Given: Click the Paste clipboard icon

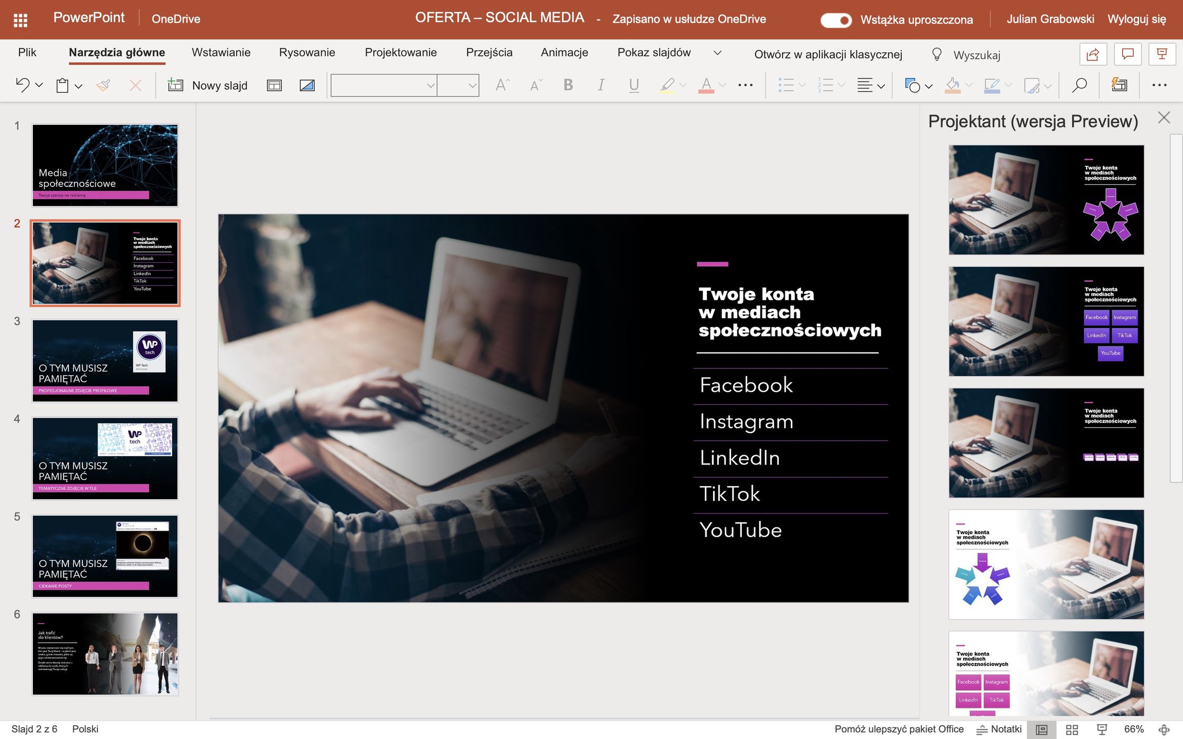Looking at the screenshot, I should 62,85.
